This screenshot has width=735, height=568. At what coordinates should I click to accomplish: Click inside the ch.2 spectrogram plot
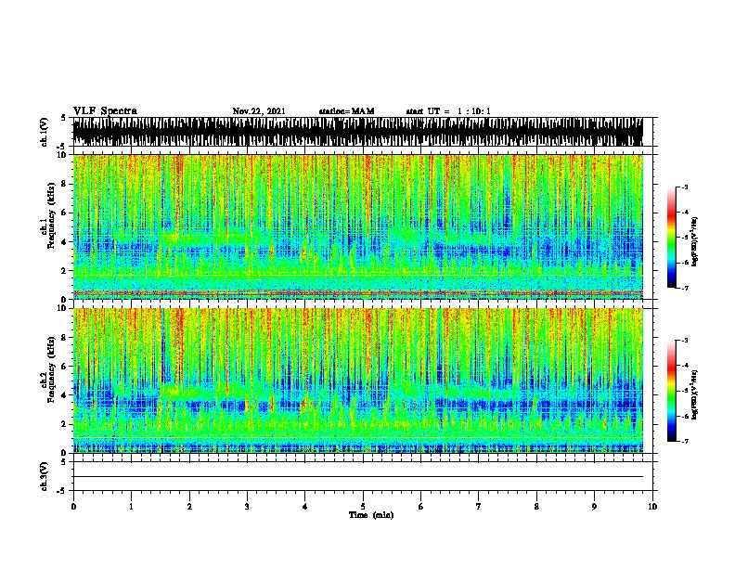pyautogui.click(x=358, y=381)
